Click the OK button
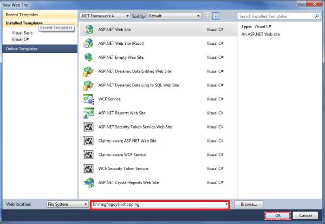This screenshot has width=325, height=224. tap(277, 215)
